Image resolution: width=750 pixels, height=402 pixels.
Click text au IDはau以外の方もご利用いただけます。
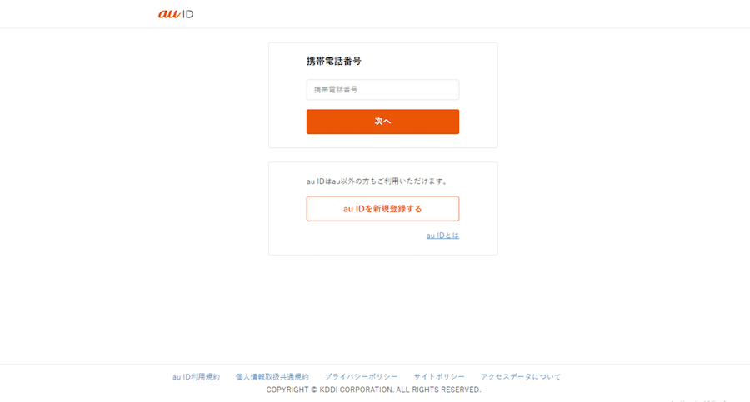pyautogui.click(x=377, y=181)
